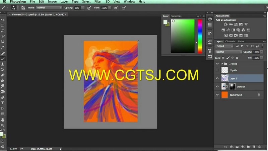This screenshot has height=151, width=268.
Task: Click the portrait layer mask thumbnail
Action: (x=232, y=87)
